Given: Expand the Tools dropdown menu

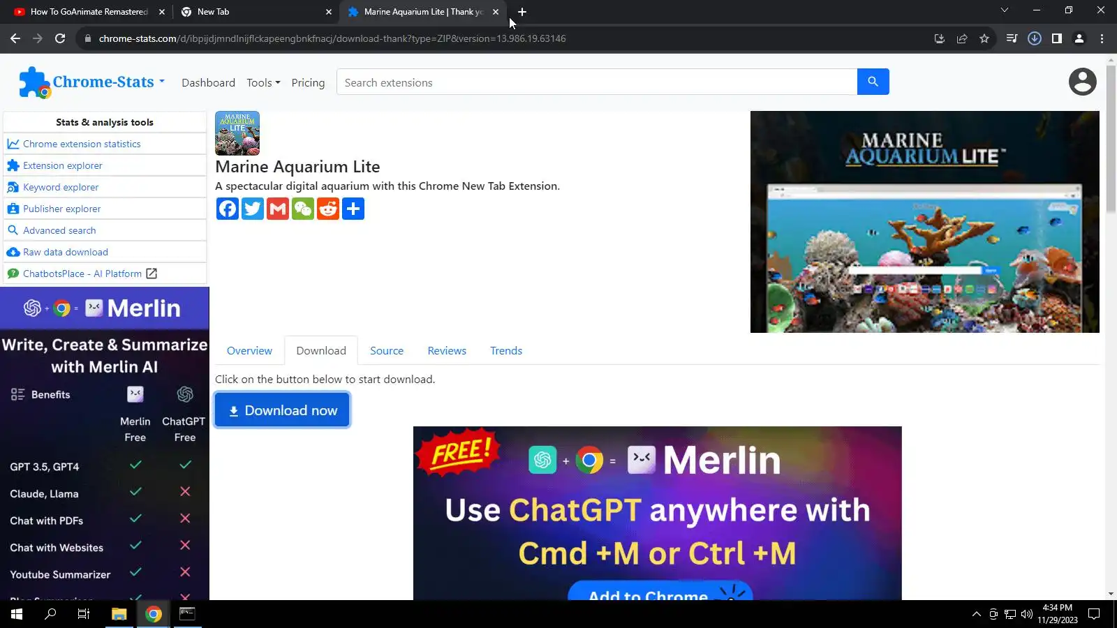Looking at the screenshot, I should coord(263,82).
